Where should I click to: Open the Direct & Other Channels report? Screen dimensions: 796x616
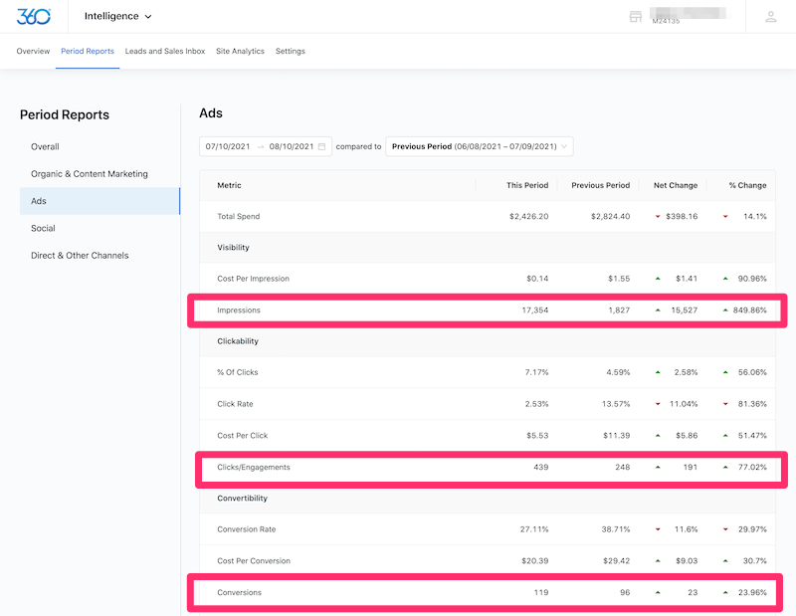(x=80, y=255)
